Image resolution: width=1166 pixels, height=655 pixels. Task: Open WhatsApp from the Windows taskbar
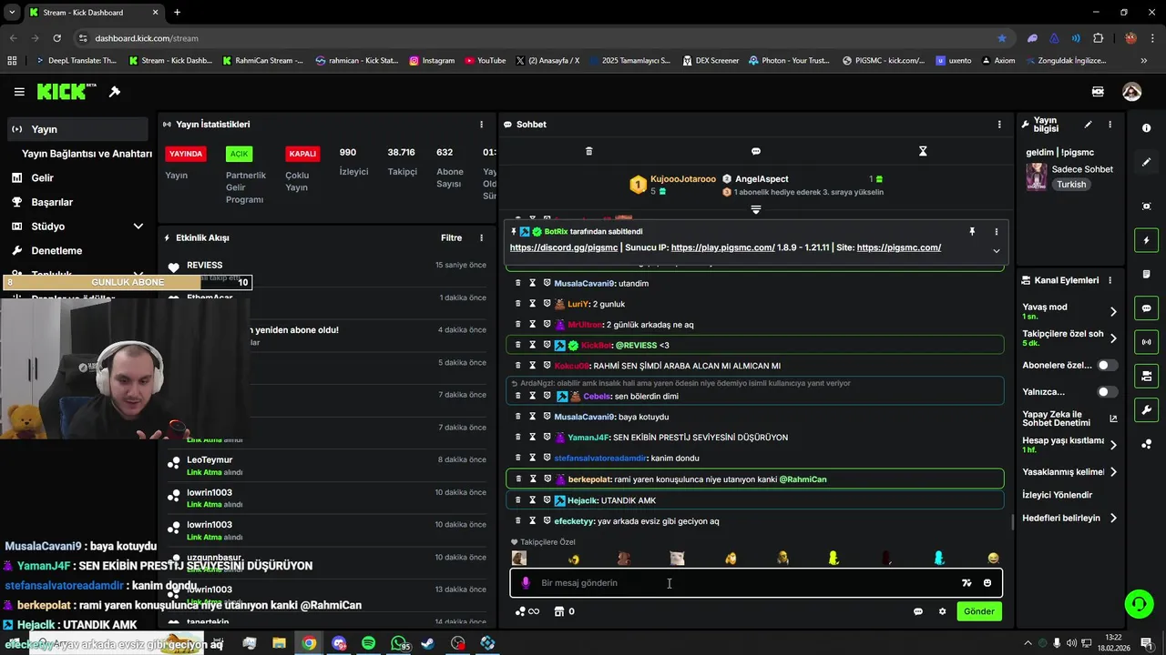point(398,643)
